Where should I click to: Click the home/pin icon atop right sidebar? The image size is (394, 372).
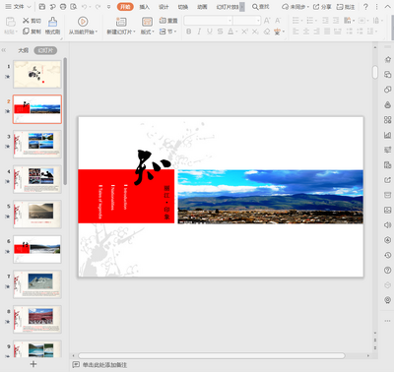pyautogui.click(x=387, y=59)
